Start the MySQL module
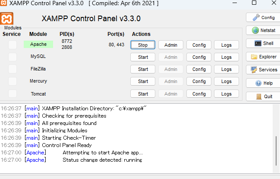Image resolution: width=280 pixels, height=179 pixels. tap(143, 57)
